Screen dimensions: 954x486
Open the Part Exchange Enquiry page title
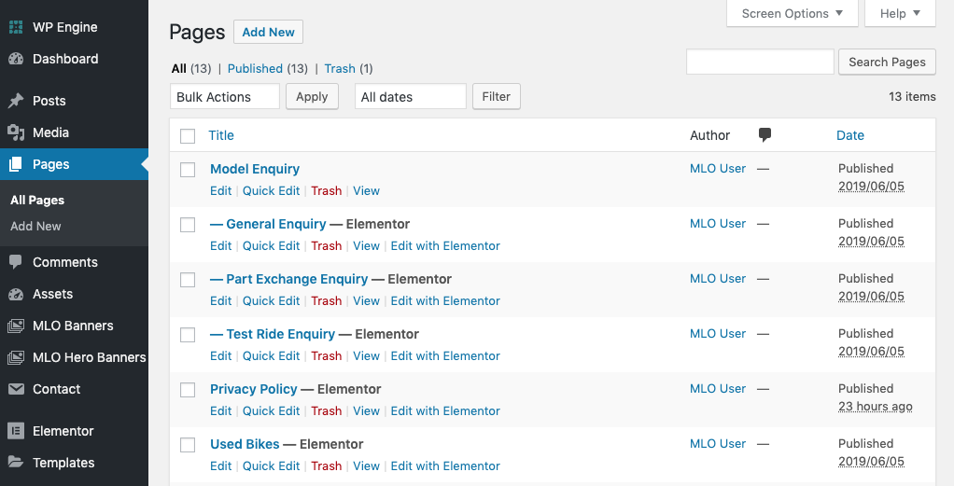coord(289,279)
